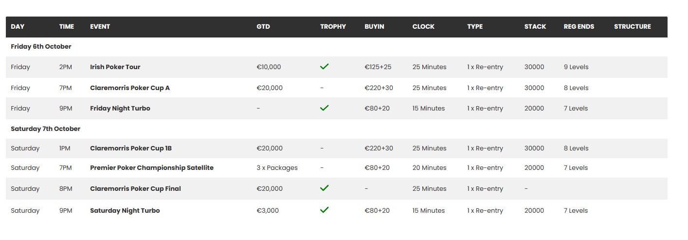Select the Claremorris Poker Cup Final event
The height and width of the screenshot is (240, 688).
(135, 189)
